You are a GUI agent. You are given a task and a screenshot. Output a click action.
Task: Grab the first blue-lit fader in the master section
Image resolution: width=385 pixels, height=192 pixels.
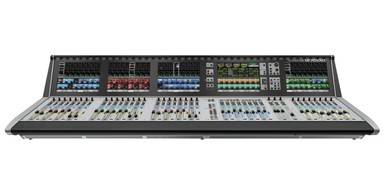point(223,112)
